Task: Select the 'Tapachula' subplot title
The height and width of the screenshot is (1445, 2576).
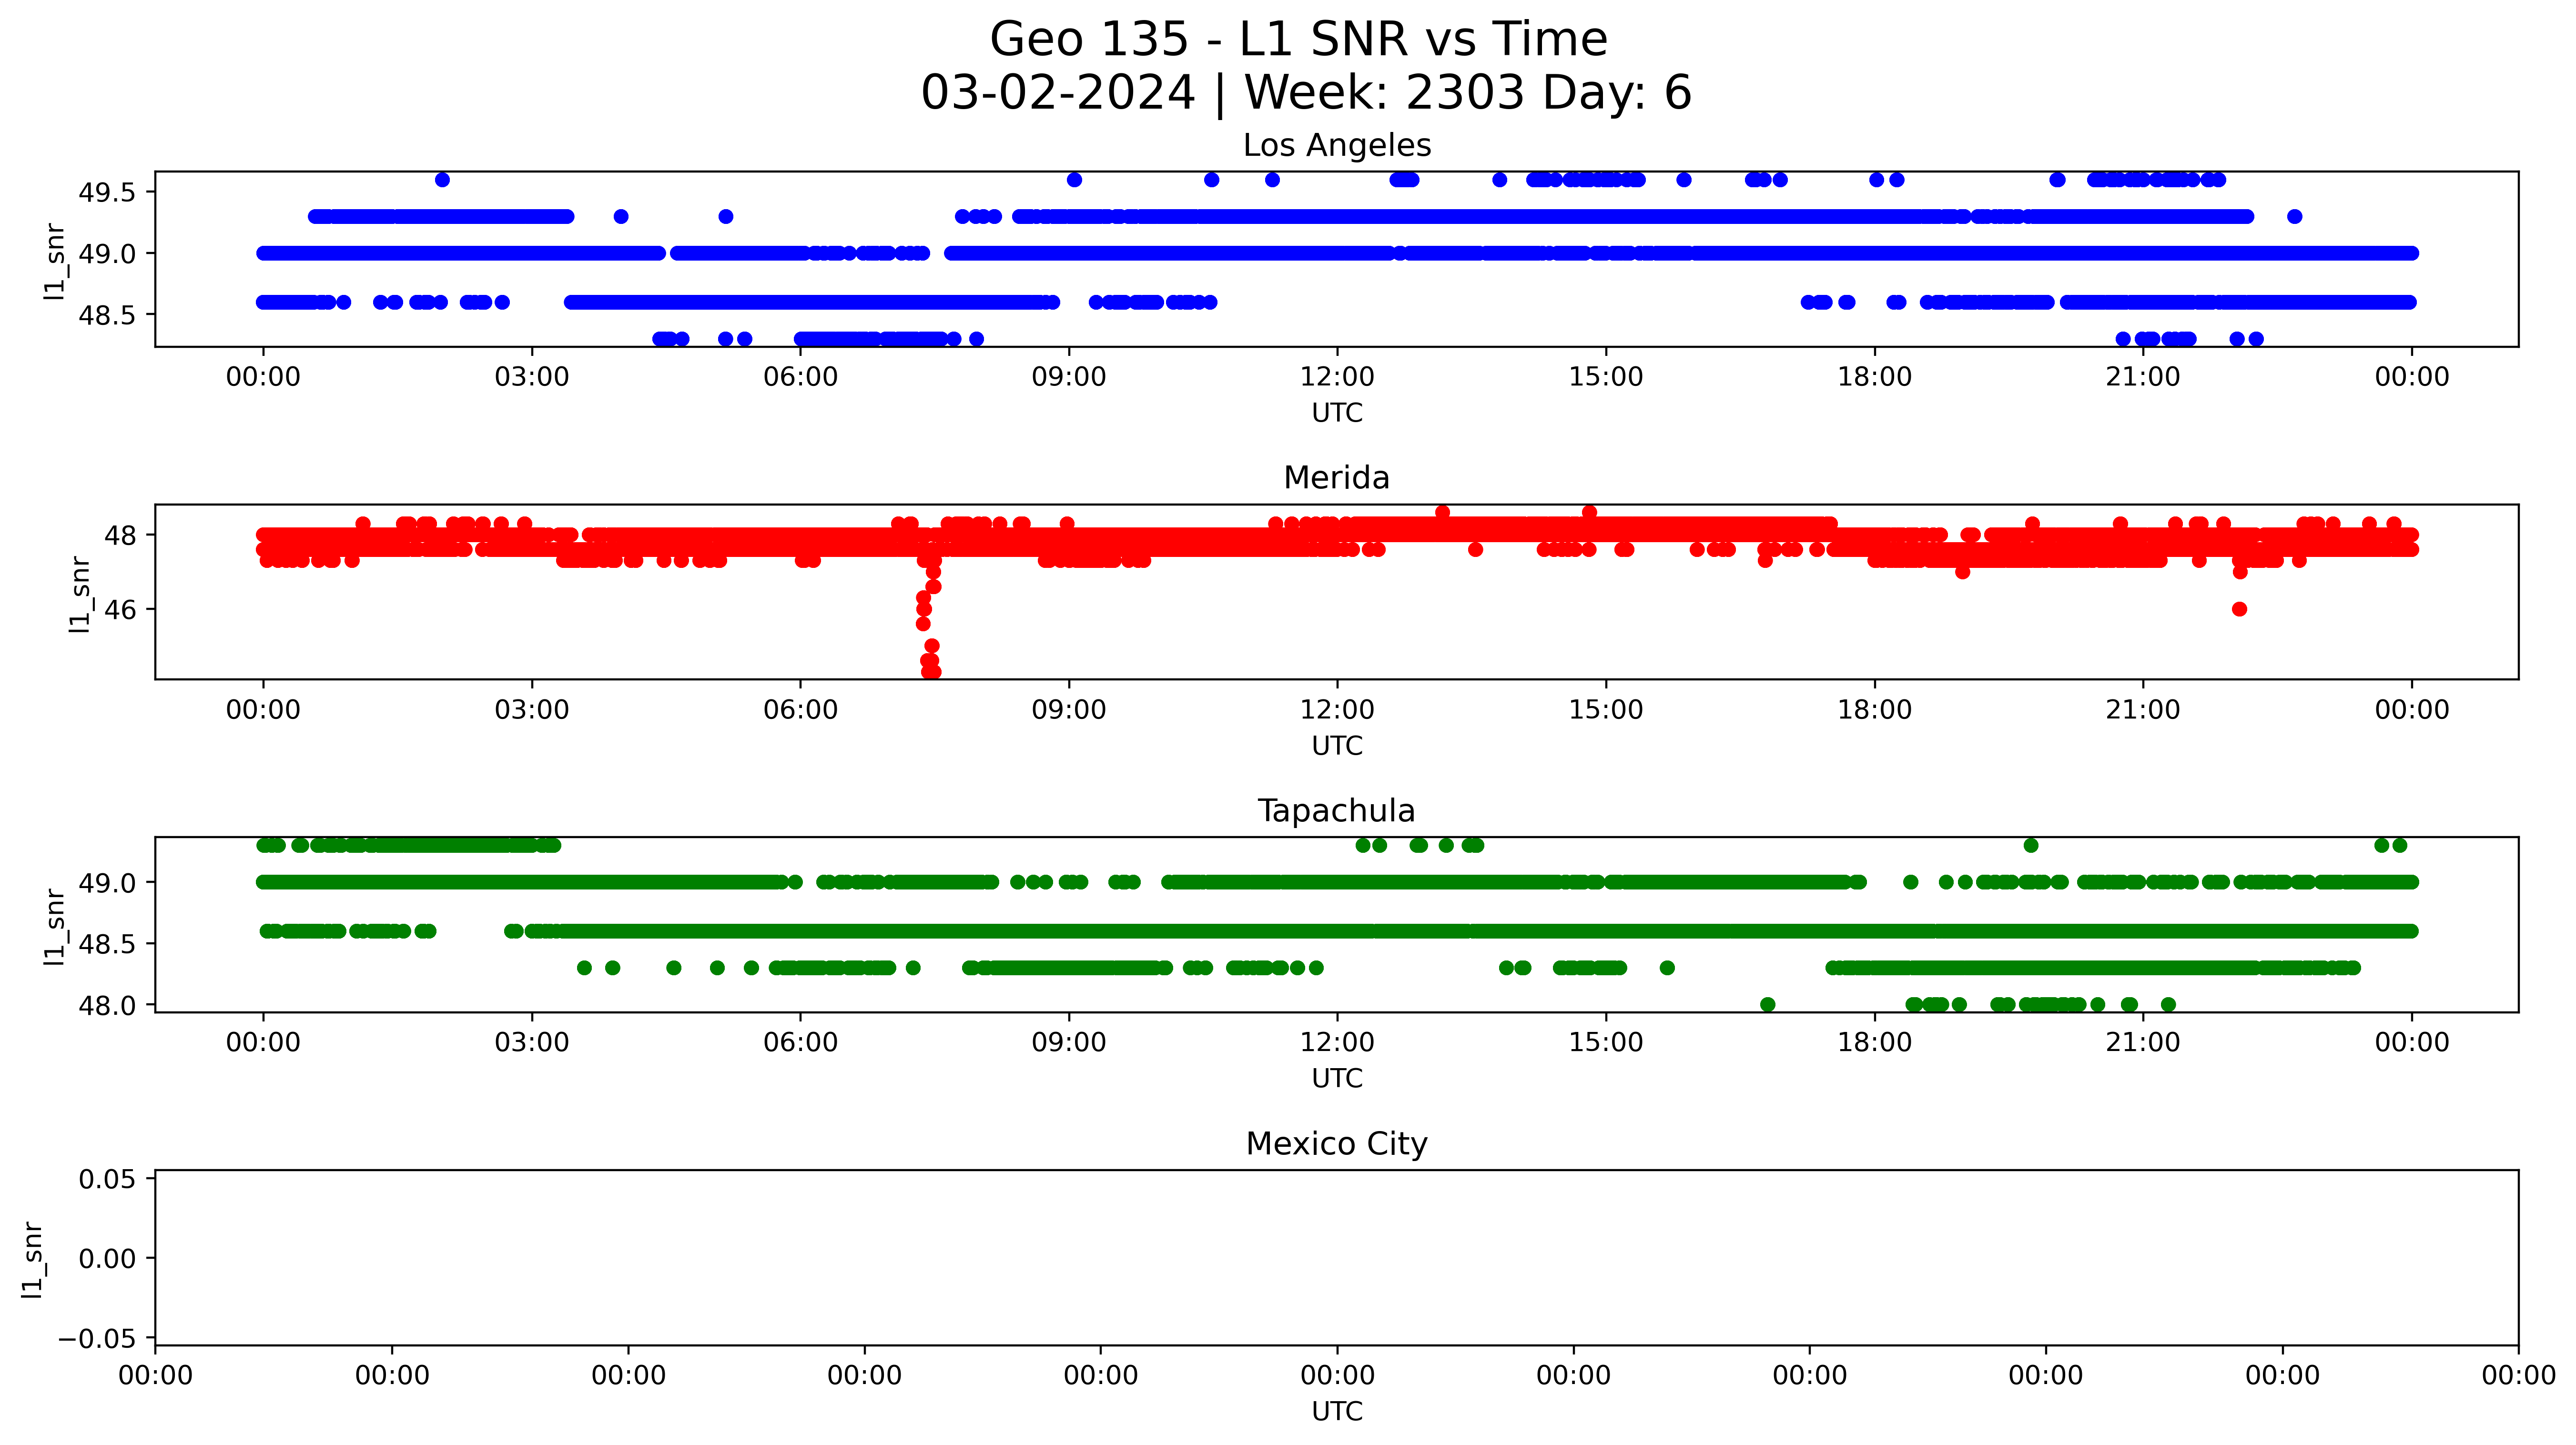Action: 1337,811
